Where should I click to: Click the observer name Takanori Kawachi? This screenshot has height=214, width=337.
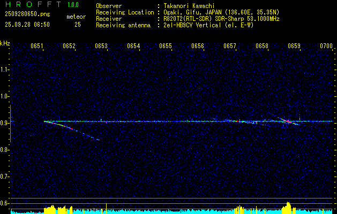click(190, 5)
